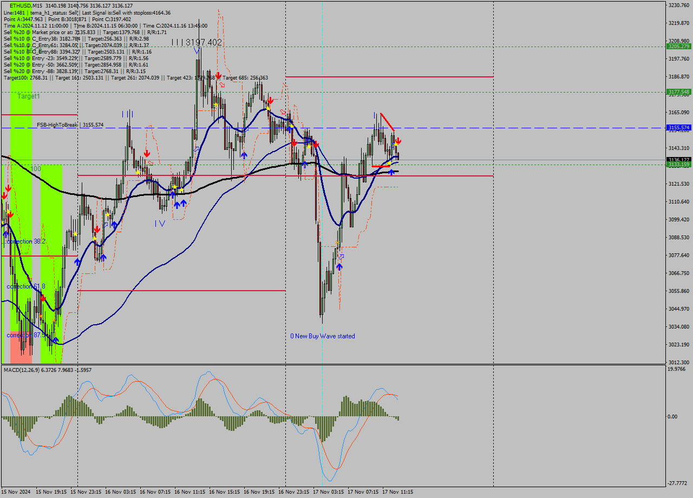Click the MACD zero level 0.00 label
Screen dimensions: 693x498
click(x=672, y=417)
